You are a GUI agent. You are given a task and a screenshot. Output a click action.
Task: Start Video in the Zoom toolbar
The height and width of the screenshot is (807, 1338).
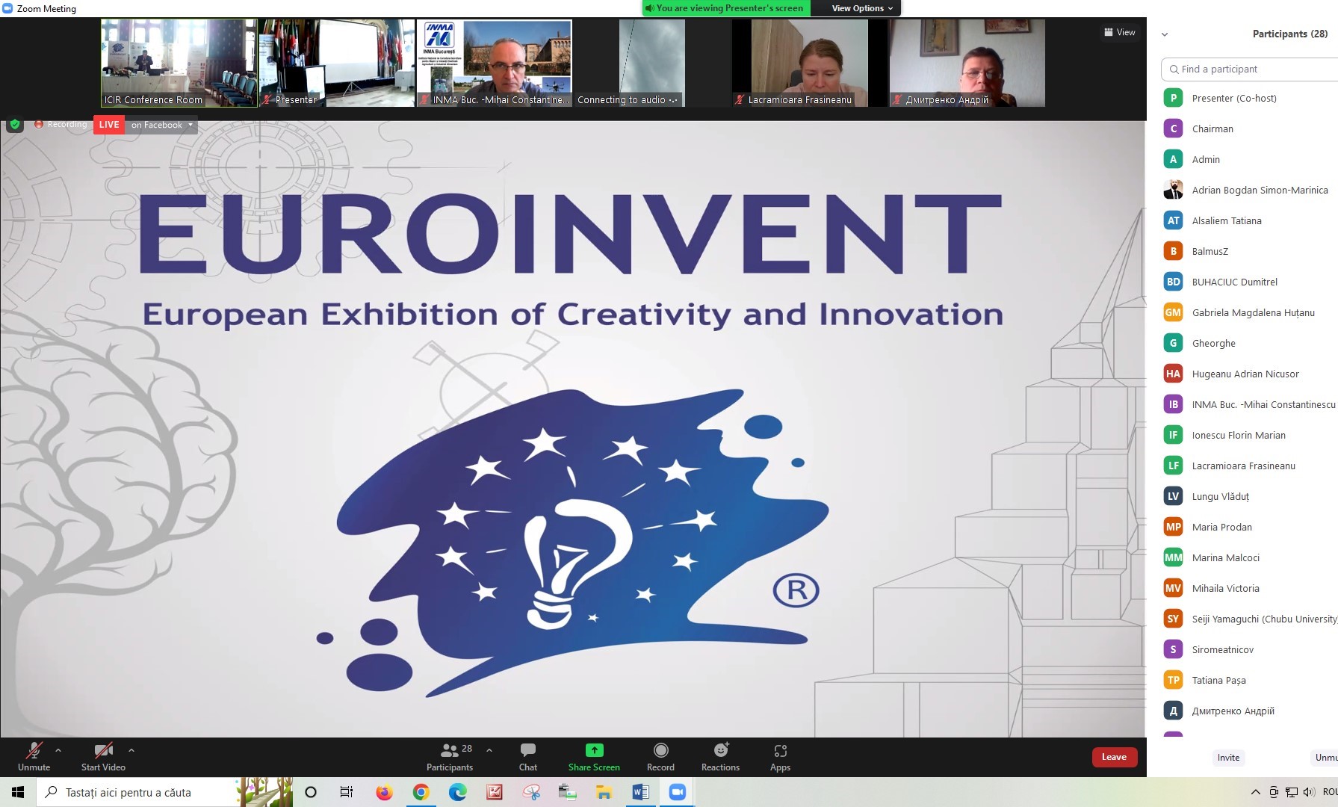pos(103,756)
